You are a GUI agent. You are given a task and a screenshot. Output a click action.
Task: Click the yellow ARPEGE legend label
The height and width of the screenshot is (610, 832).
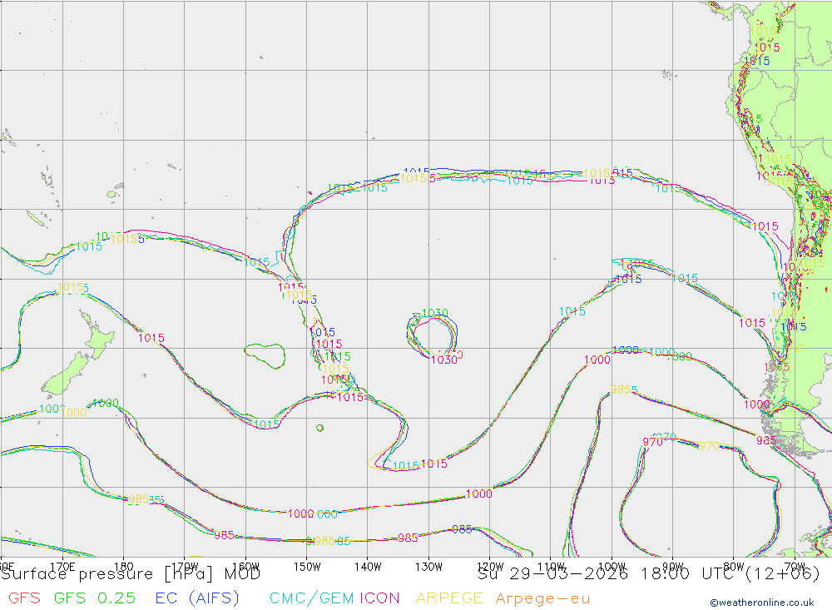[449, 598]
